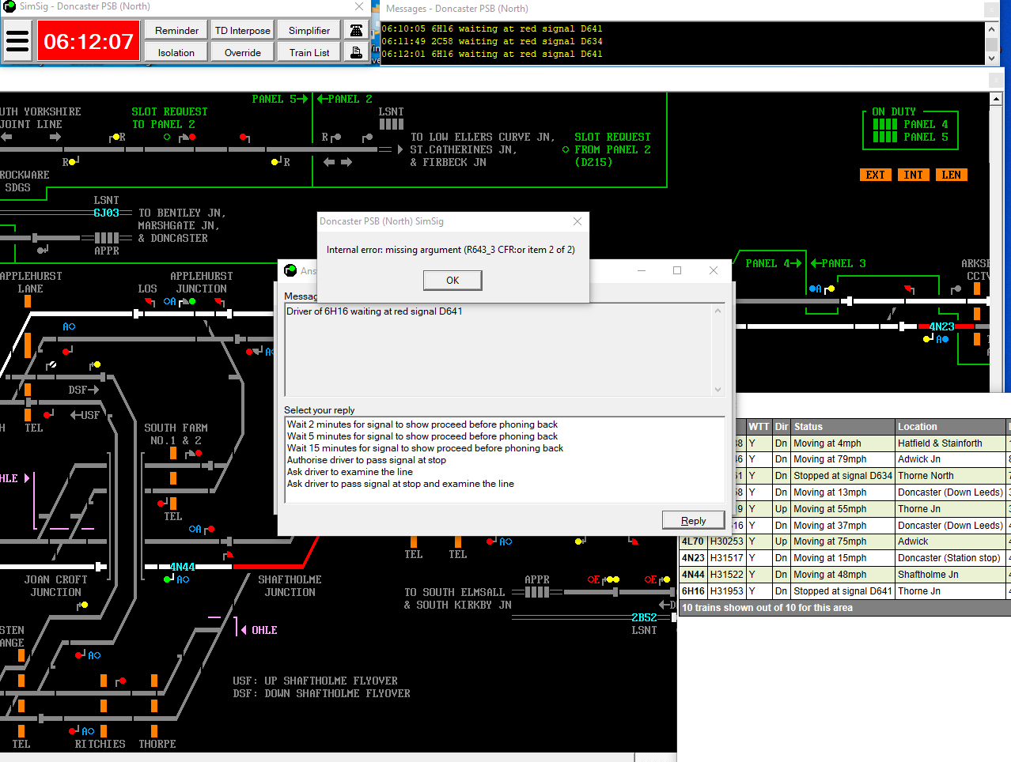1011x762 pixels.
Task: Sort train list by Location column header
Action: (951, 427)
